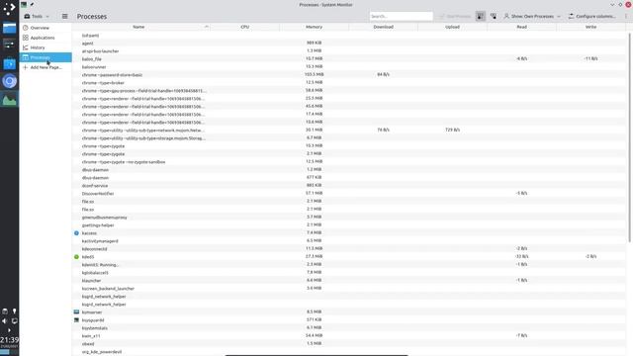The width and height of the screenshot is (633, 356).
Task: Open the clock showing 21:39
Action: 9,340
